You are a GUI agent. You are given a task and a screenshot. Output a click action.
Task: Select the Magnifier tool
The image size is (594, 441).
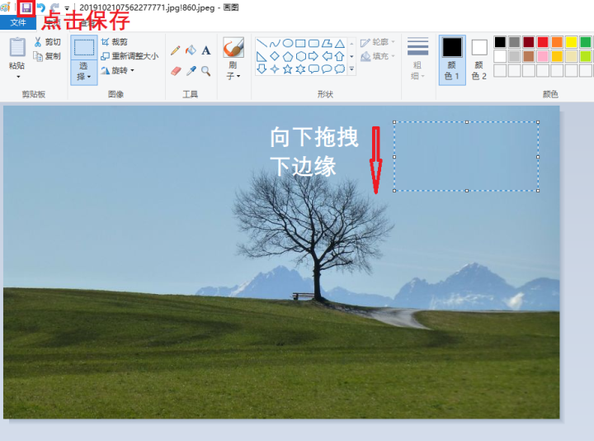pyautogui.click(x=205, y=71)
